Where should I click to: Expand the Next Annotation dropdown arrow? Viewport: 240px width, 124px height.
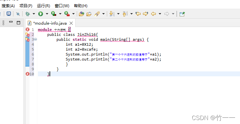pos(118,14)
